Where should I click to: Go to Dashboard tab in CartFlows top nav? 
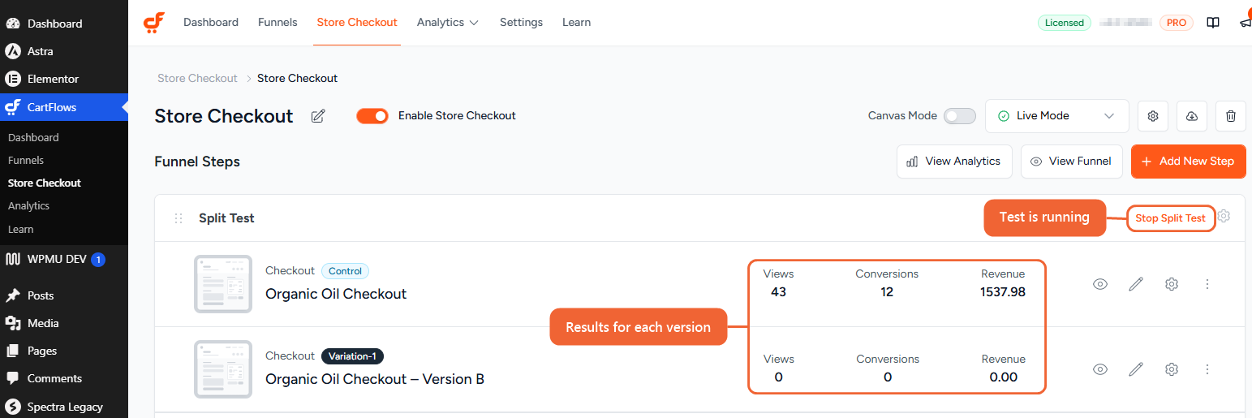click(211, 23)
